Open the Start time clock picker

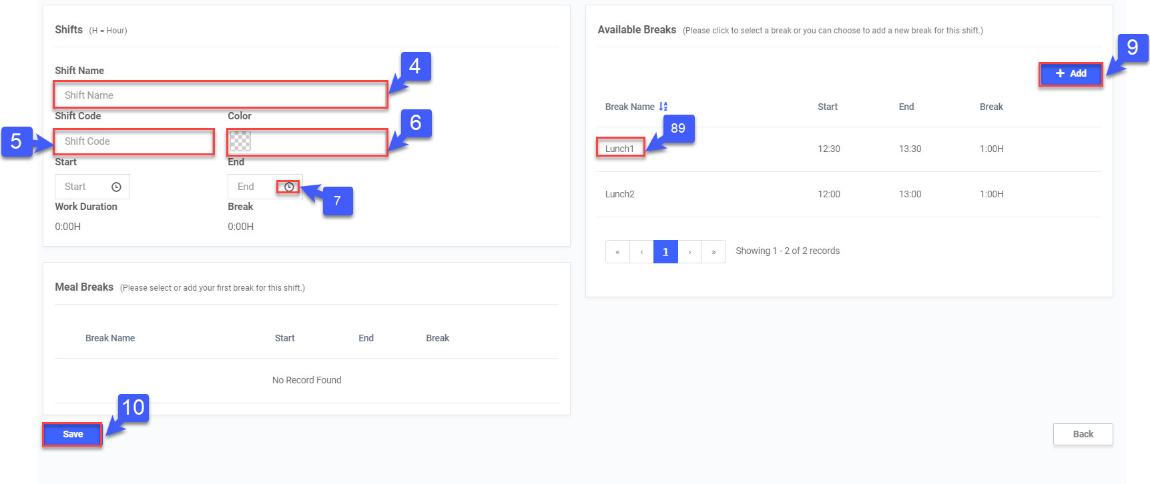pos(116,187)
